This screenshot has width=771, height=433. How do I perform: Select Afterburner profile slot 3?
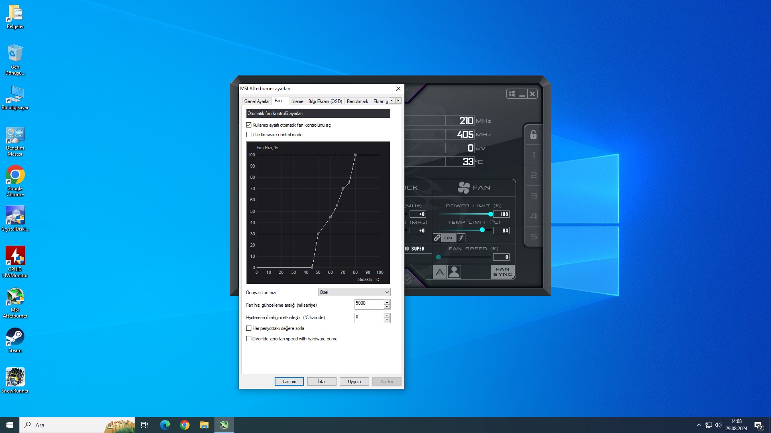tap(533, 196)
